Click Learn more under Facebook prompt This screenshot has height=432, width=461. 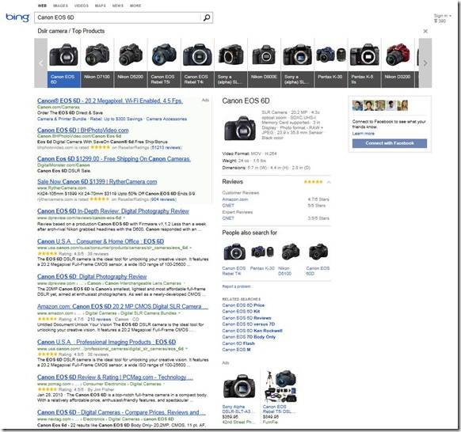coord(364,134)
